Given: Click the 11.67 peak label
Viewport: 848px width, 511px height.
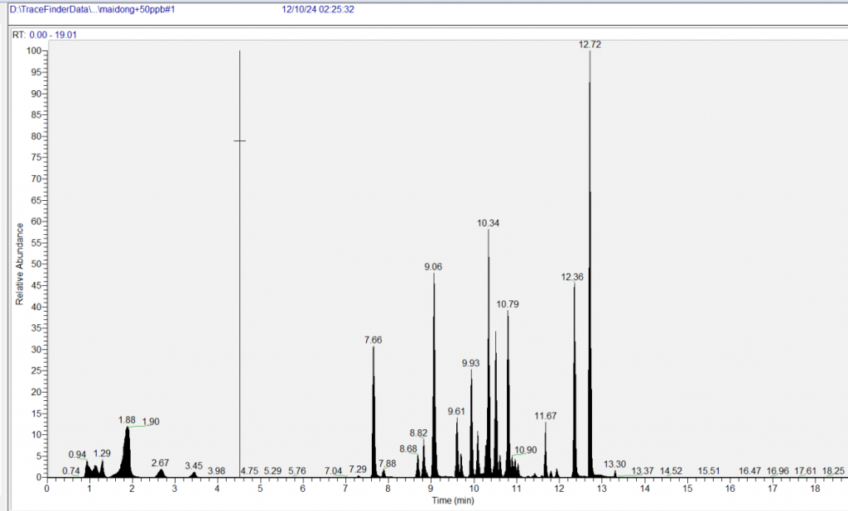Looking at the screenshot, I should (545, 416).
